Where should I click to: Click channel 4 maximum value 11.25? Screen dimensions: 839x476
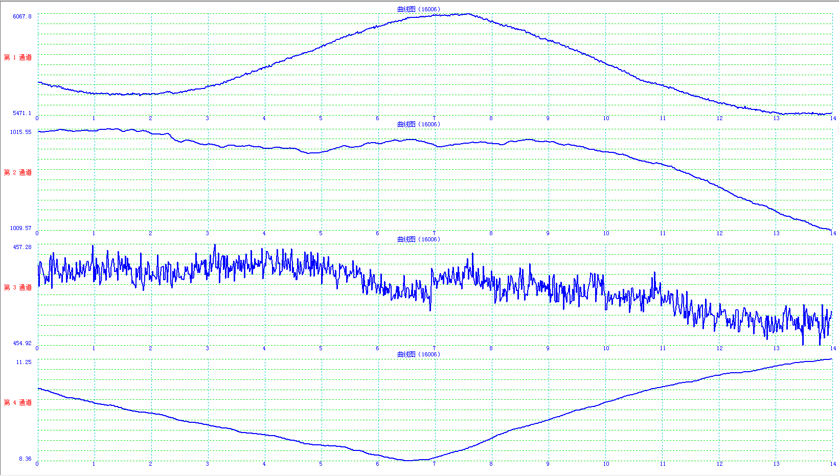[x=24, y=362]
